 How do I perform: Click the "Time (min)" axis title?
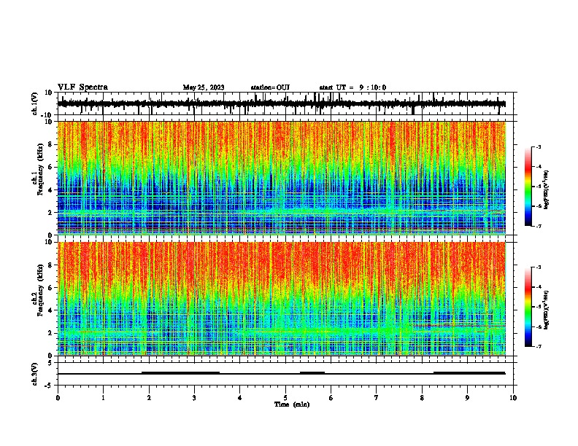(292, 404)
